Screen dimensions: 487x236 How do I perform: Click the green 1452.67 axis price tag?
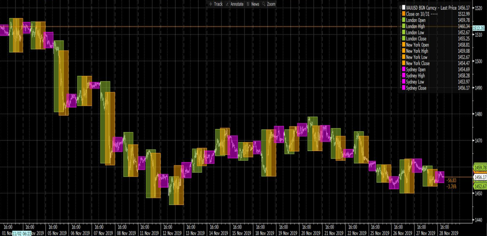[480, 186]
